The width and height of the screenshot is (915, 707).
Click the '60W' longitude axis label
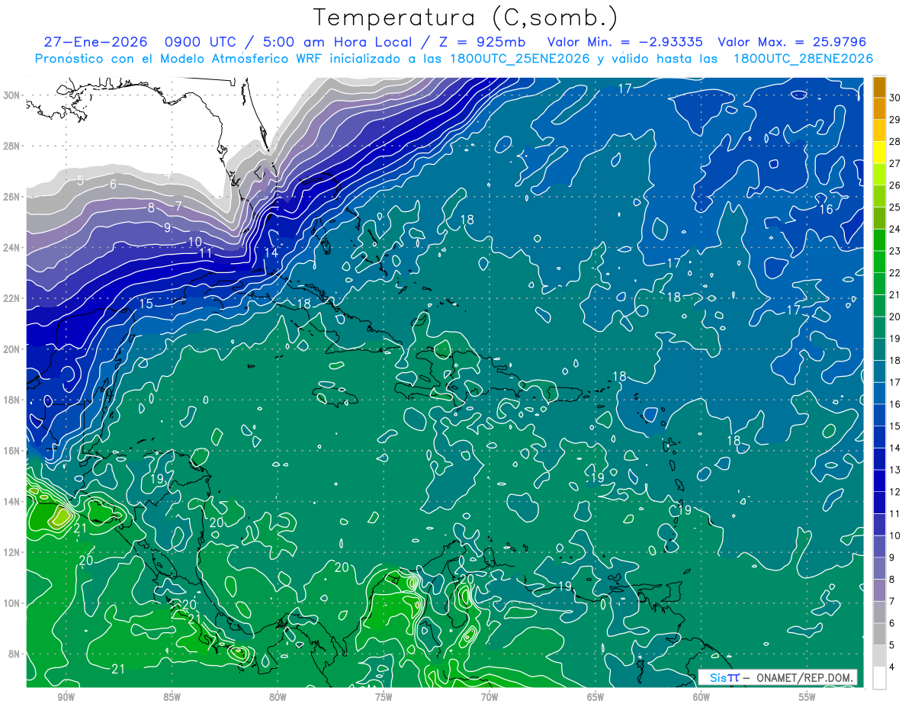tap(701, 696)
